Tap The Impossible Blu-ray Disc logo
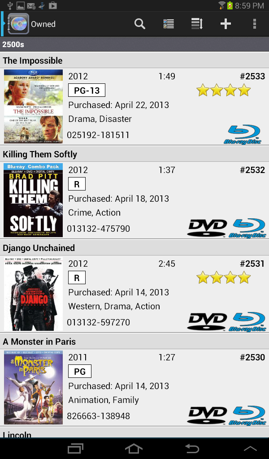Image resolution: width=269 pixels, height=459 pixels. pos(243,134)
